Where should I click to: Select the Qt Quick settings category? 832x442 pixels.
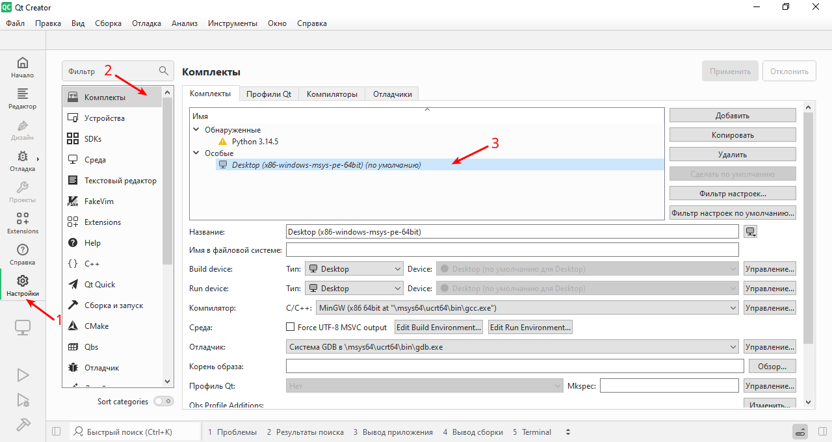pos(112,285)
